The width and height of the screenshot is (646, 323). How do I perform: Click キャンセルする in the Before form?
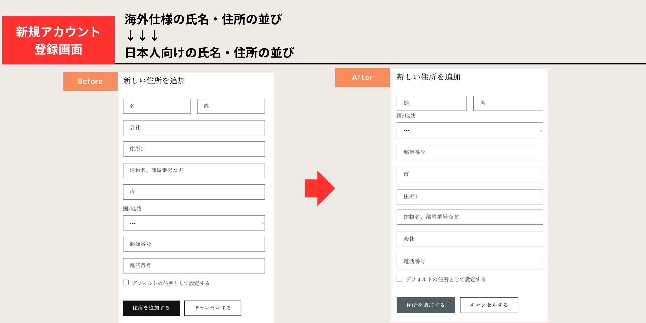coord(212,308)
